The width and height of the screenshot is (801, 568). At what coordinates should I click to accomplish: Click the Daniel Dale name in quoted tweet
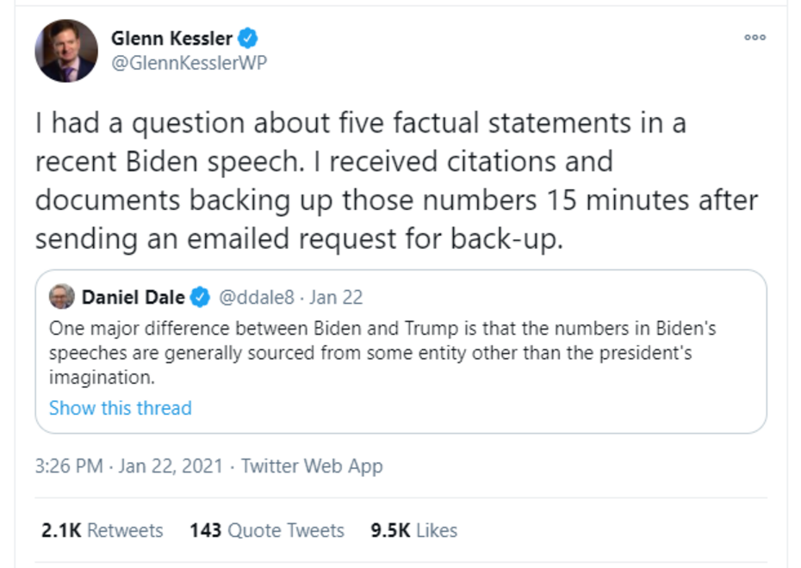point(133,298)
